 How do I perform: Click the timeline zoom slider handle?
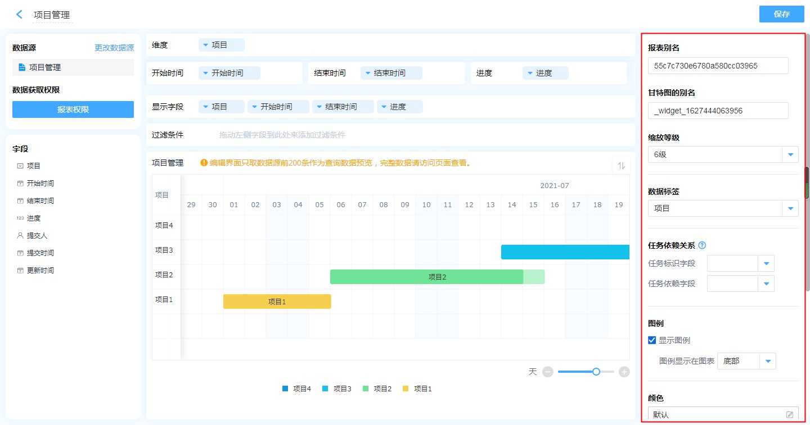(x=596, y=372)
